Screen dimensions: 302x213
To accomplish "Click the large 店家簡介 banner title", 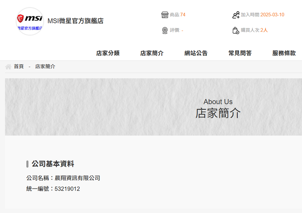I will tap(218, 113).
